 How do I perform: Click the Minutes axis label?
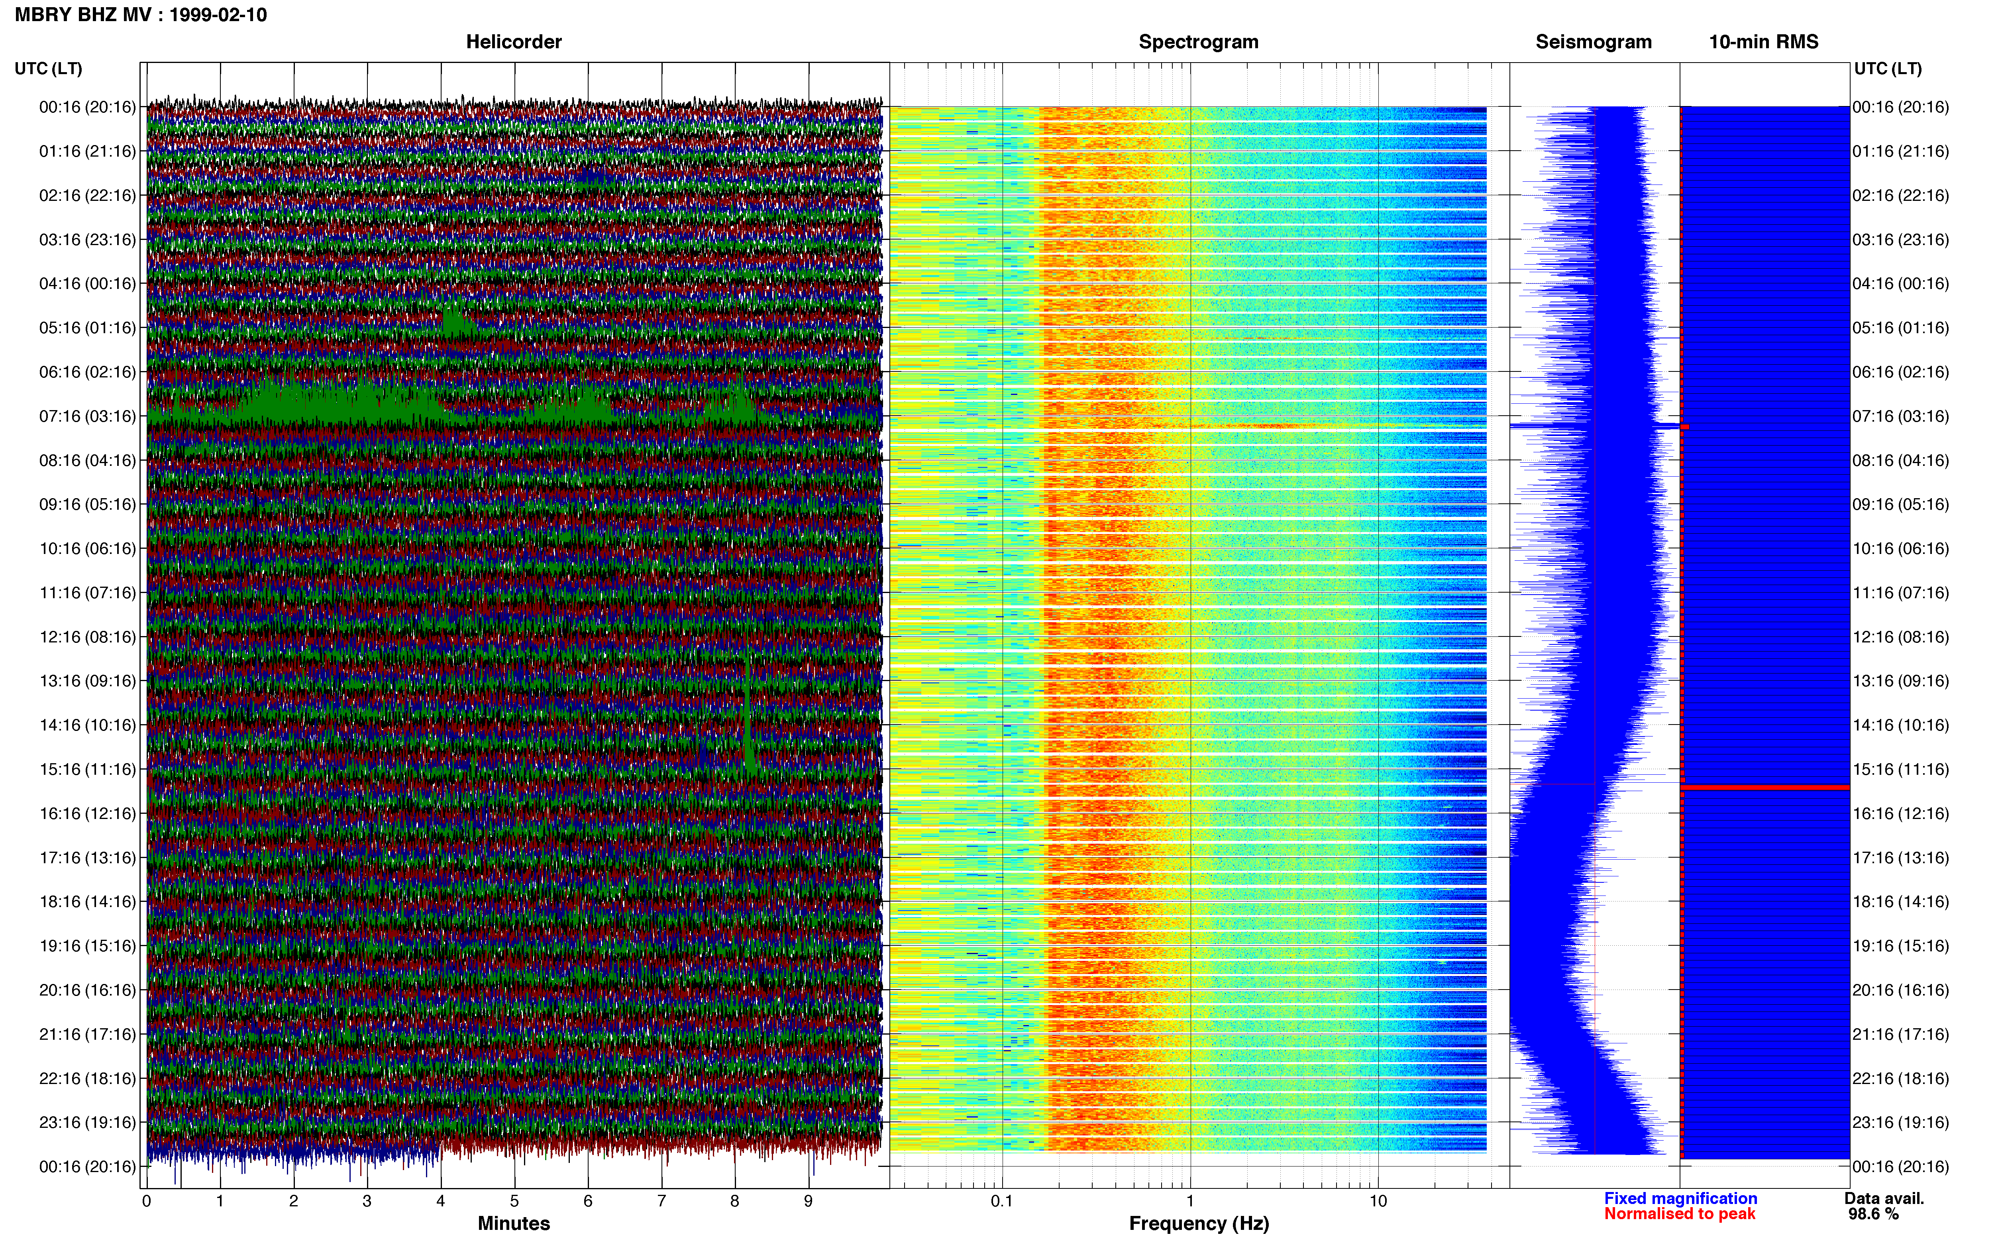point(514,1223)
